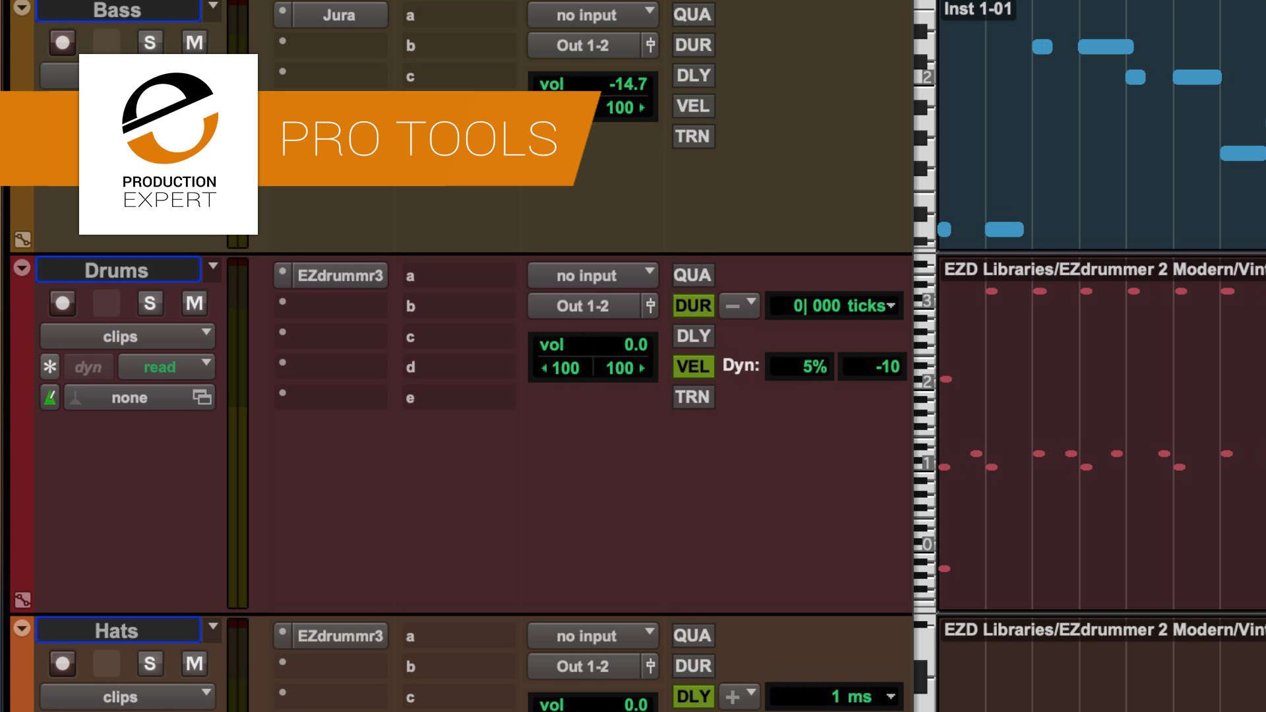Mute the Hats track
This screenshot has width=1266, height=712.
pos(194,663)
